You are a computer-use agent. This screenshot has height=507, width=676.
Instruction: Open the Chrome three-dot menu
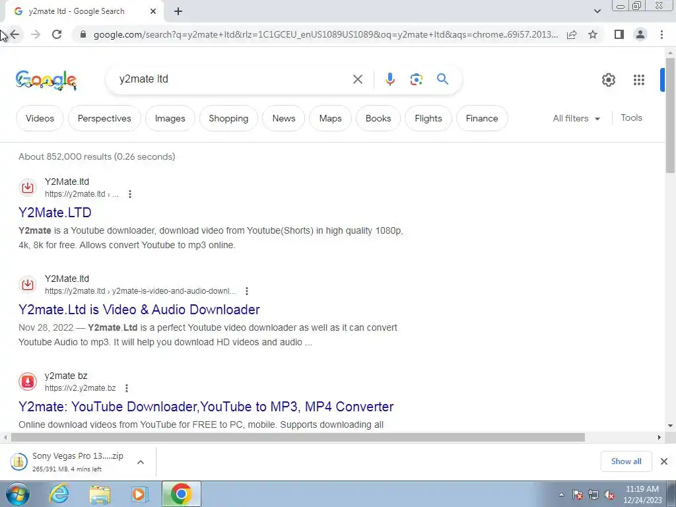tap(661, 34)
